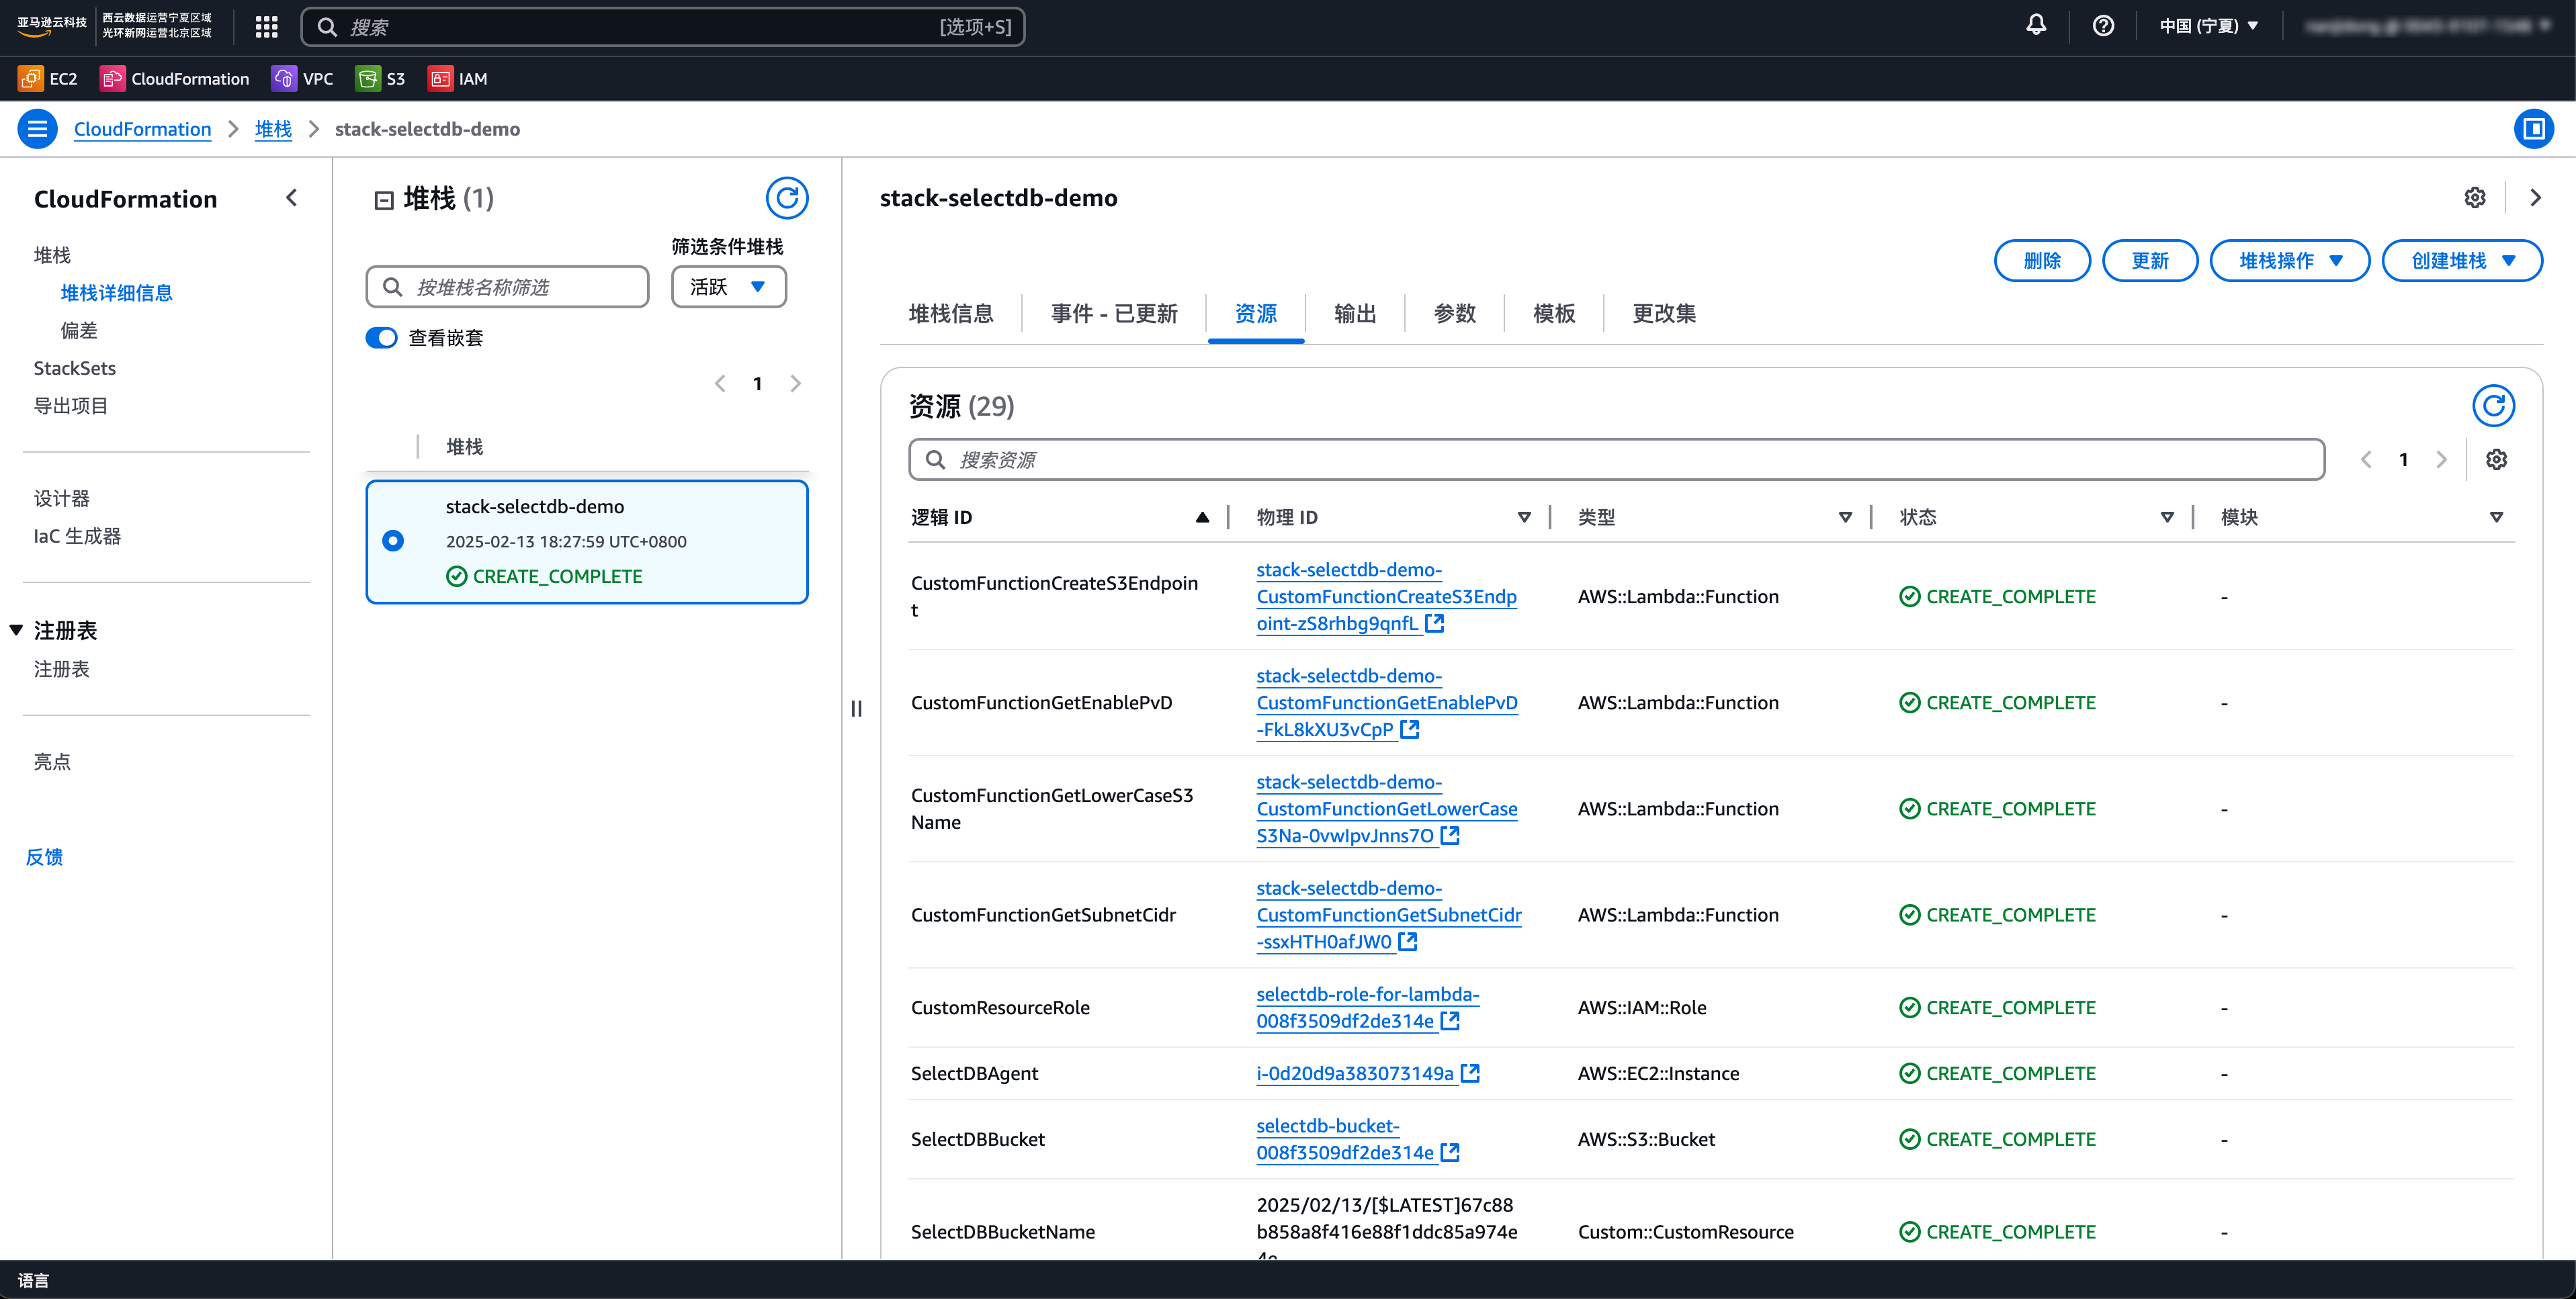Open the IAM service shortcut
Viewport: 2576px width, 1299px height.
[457, 79]
